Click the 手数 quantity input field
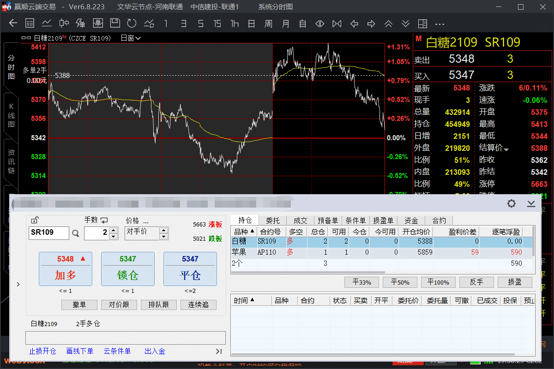This screenshot has width=554, height=369. pos(96,233)
